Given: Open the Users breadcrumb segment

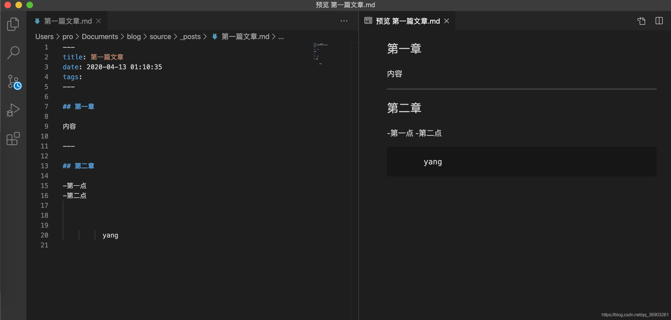Looking at the screenshot, I should [x=44, y=37].
